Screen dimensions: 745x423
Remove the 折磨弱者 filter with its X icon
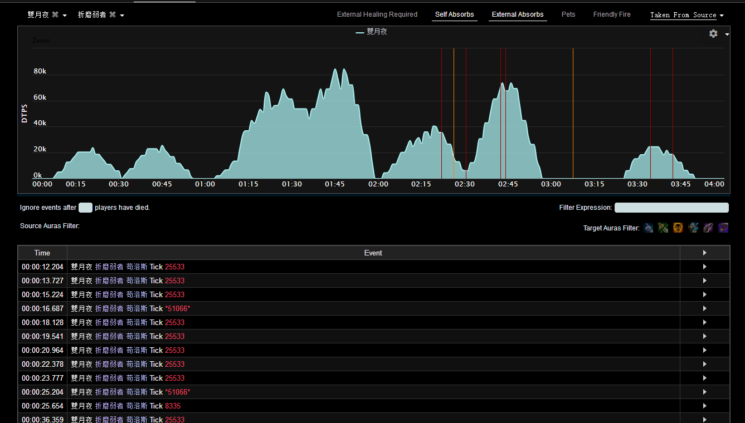(x=113, y=15)
